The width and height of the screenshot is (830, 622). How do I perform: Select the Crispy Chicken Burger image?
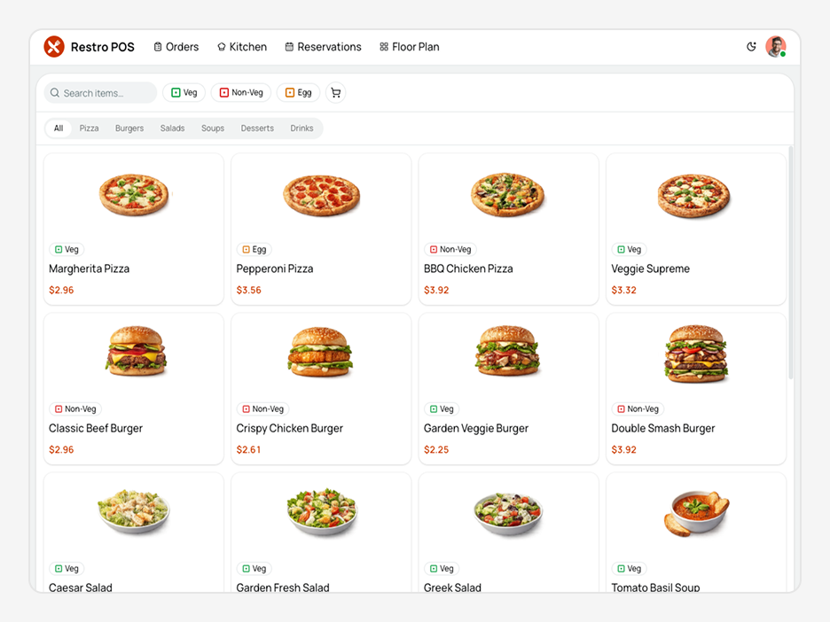point(320,351)
